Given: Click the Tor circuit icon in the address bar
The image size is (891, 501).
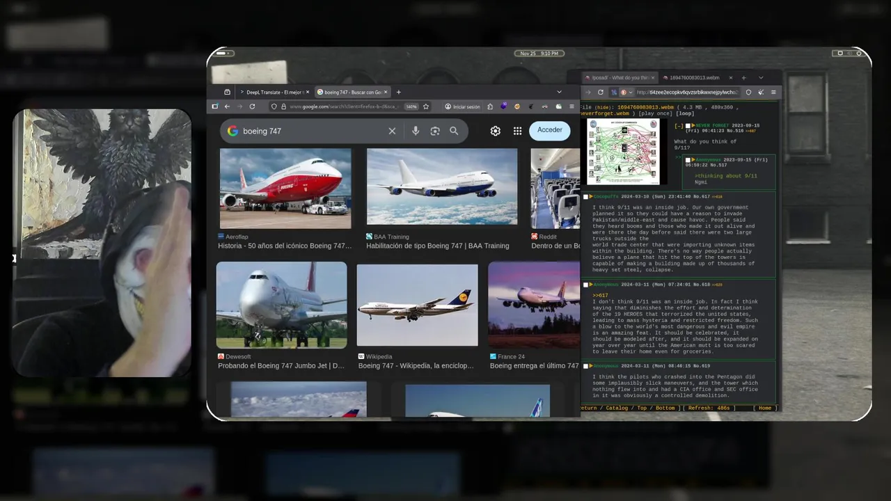Looking at the screenshot, I should coord(614,93).
